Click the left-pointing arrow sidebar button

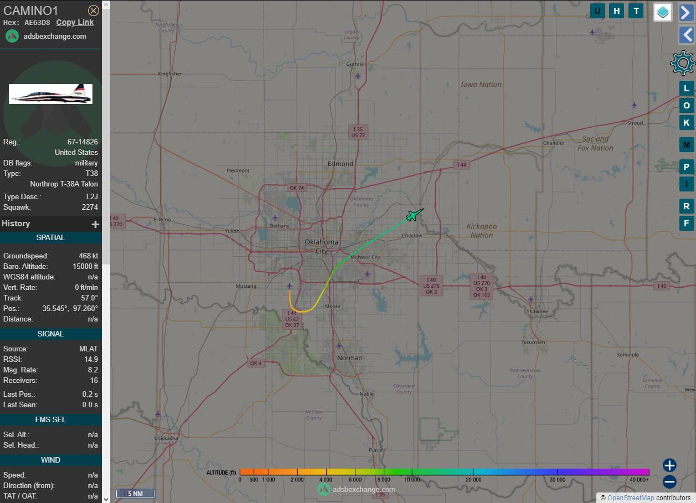(687, 35)
